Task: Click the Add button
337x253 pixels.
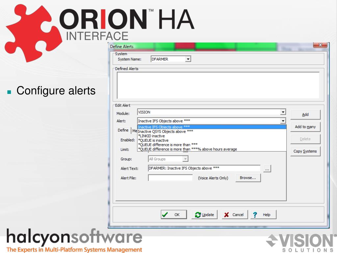Action: coord(305,114)
